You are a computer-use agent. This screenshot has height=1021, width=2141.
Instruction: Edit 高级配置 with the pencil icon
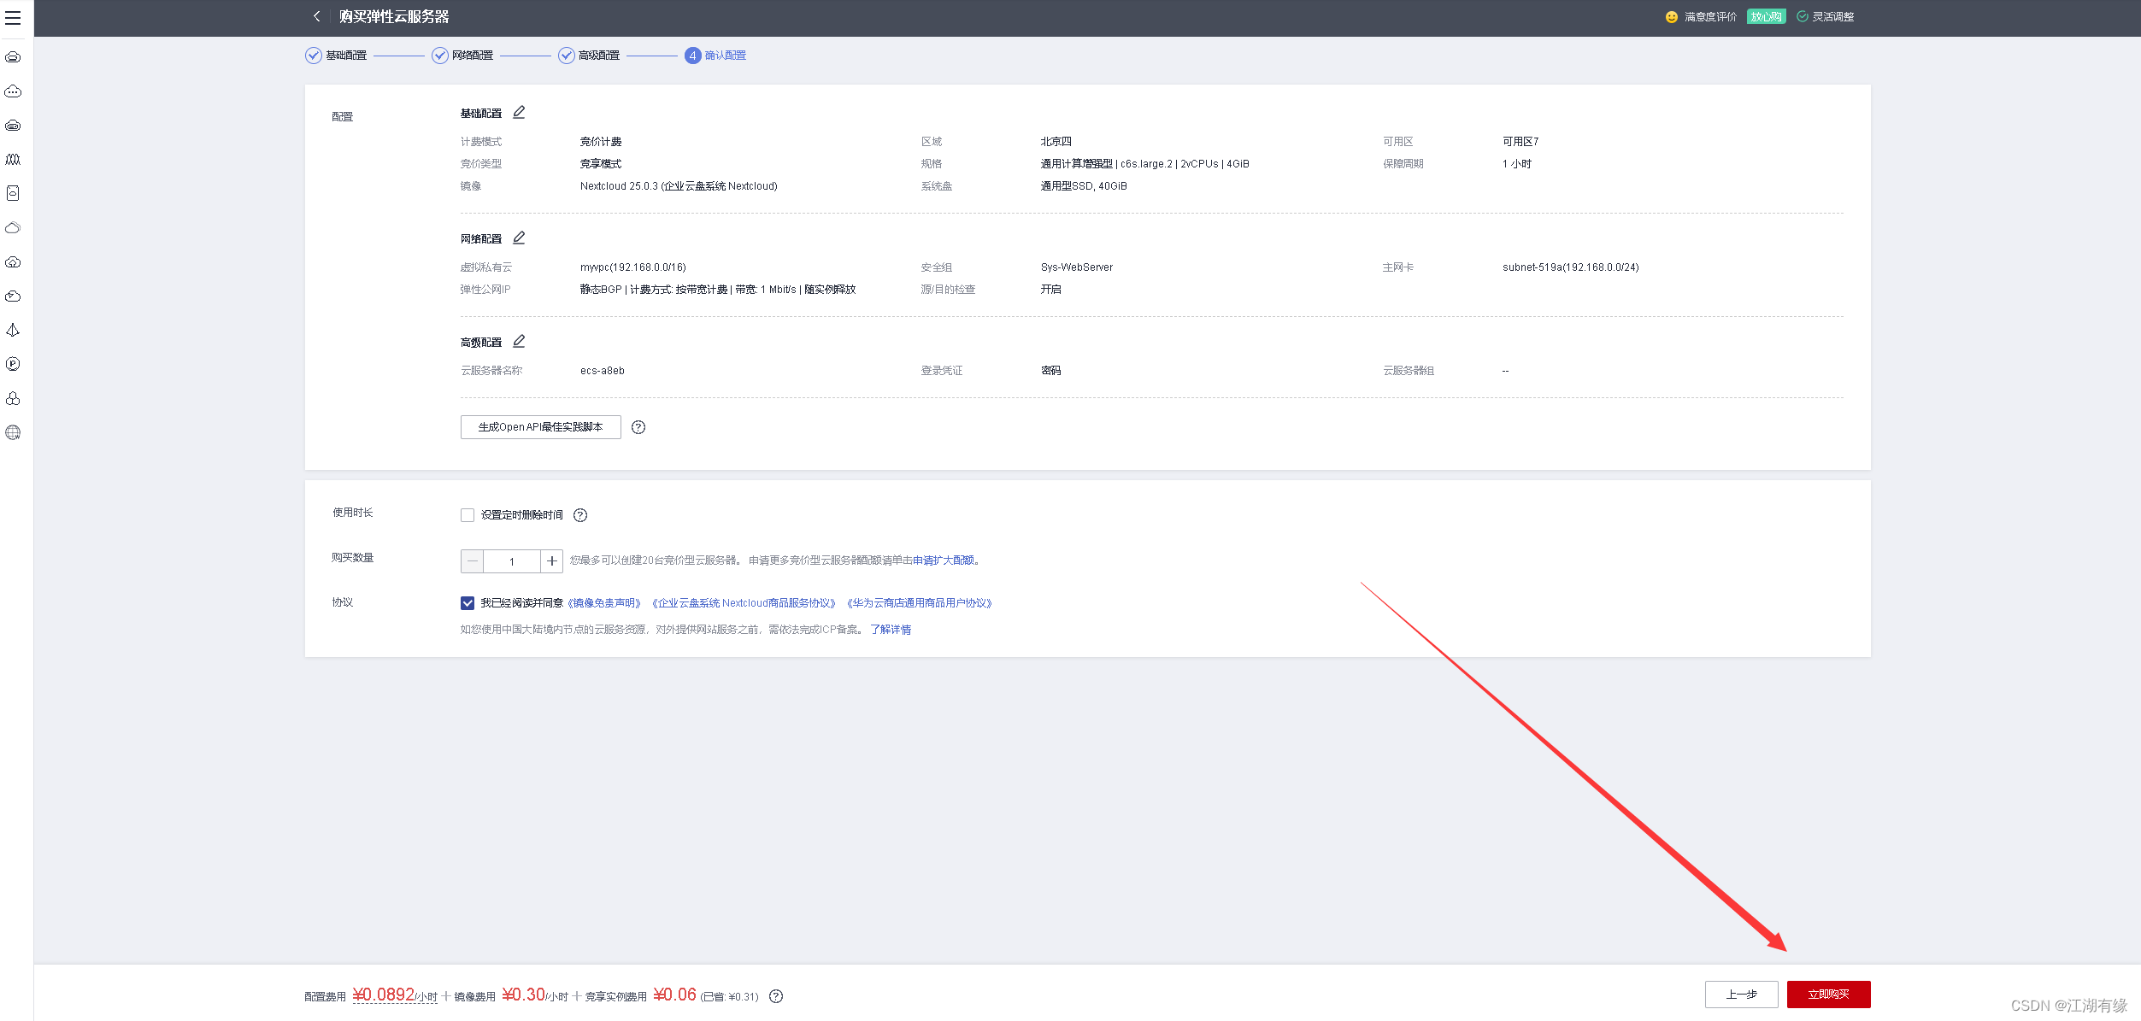click(x=519, y=341)
